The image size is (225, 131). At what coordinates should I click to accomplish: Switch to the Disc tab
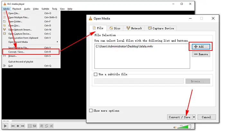[x=115, y=28]
